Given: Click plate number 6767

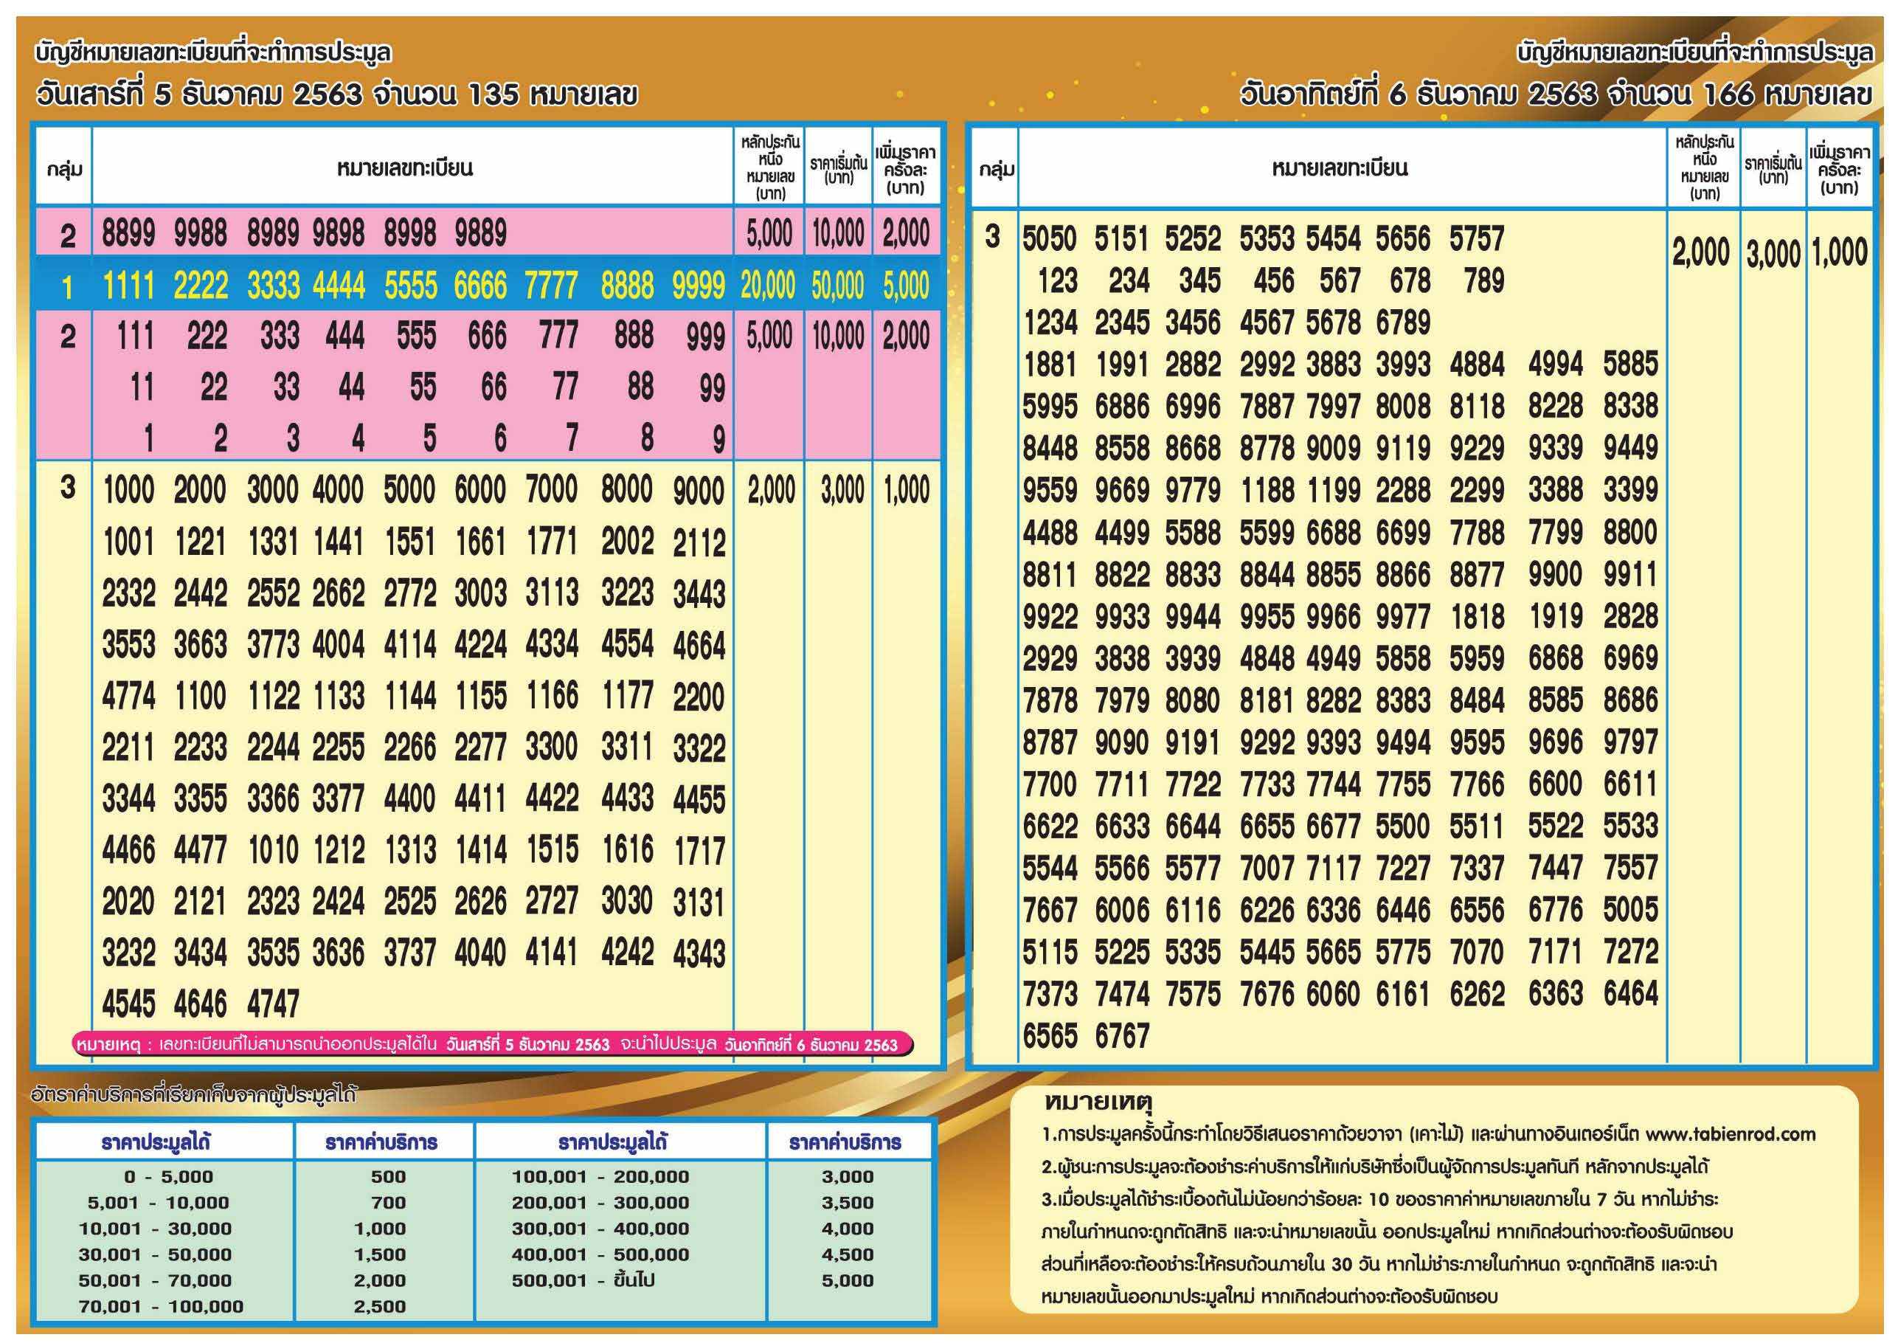Looking at the screenshot, I should click(1122, 1036).
